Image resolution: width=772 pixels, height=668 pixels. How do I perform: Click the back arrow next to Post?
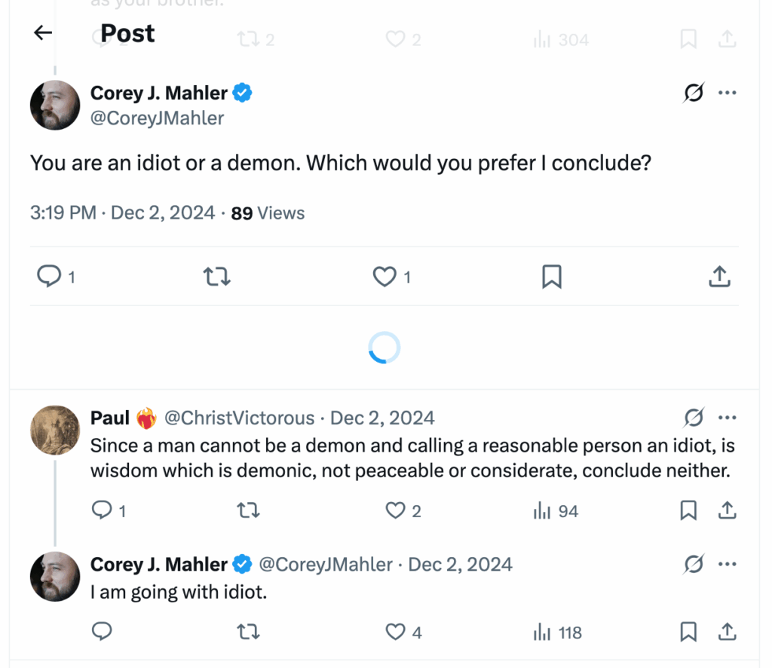pos(41,32)
